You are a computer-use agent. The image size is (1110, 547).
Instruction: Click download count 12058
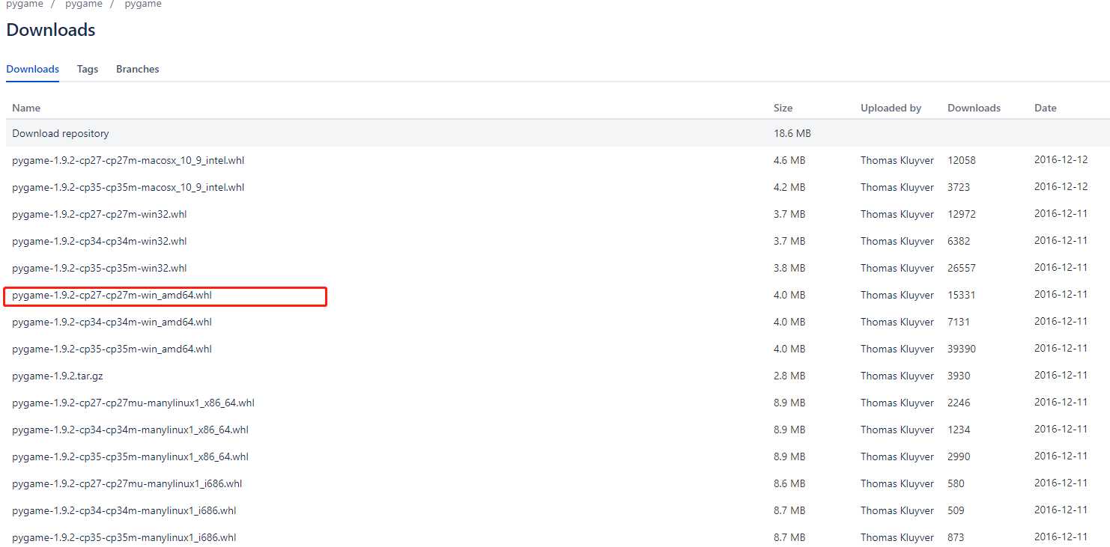[x=962, y=160]
